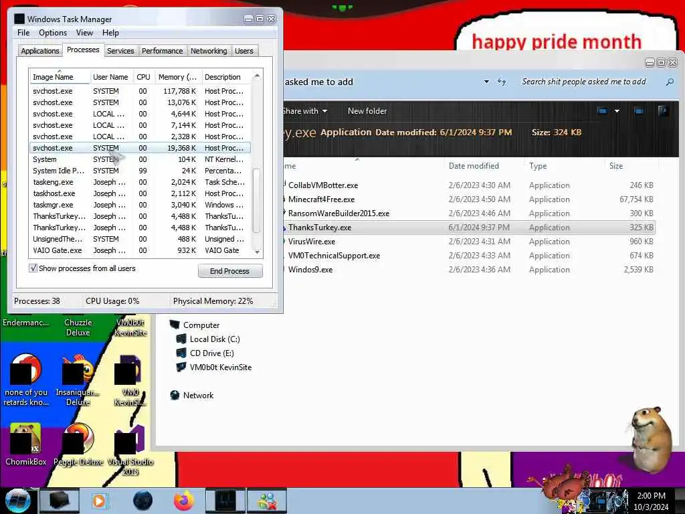Launch Firefox from the taskbar
The image size is (685, 514).
pyautogui.click(x=184, y=501)
